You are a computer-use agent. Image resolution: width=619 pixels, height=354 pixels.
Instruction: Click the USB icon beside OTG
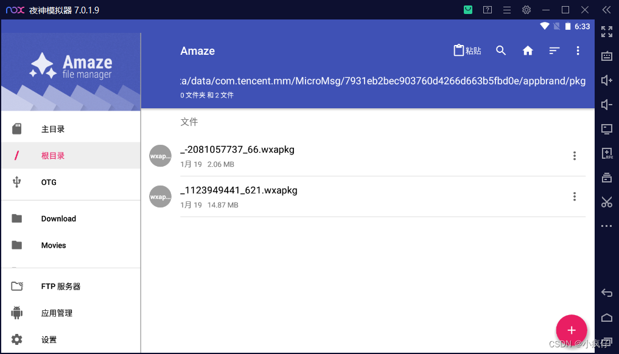pos(16,182)
